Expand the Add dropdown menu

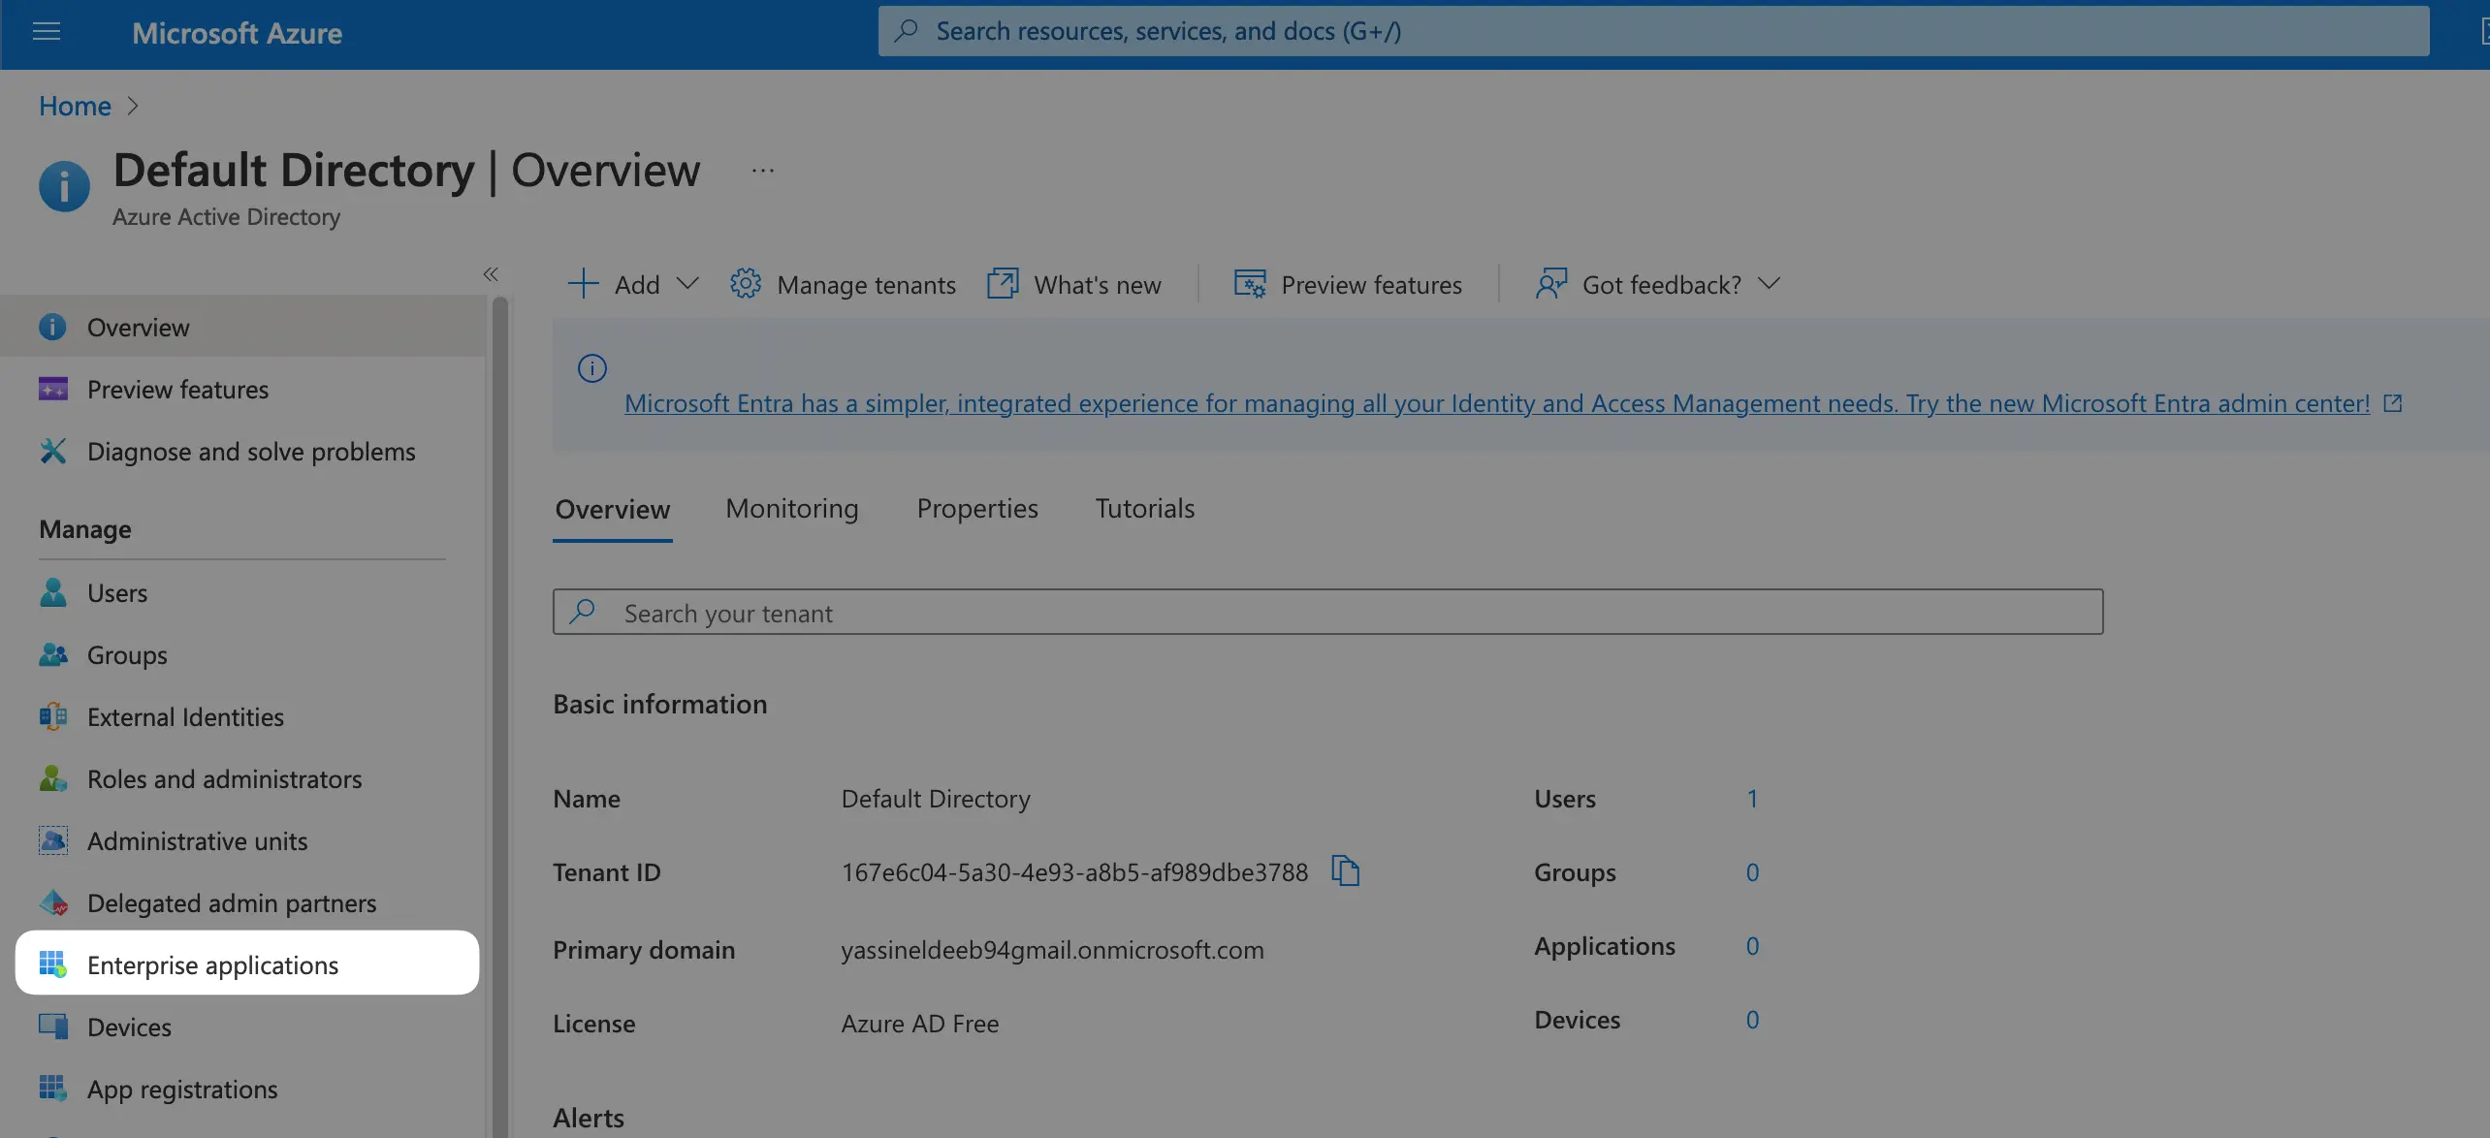coord(689,284)
